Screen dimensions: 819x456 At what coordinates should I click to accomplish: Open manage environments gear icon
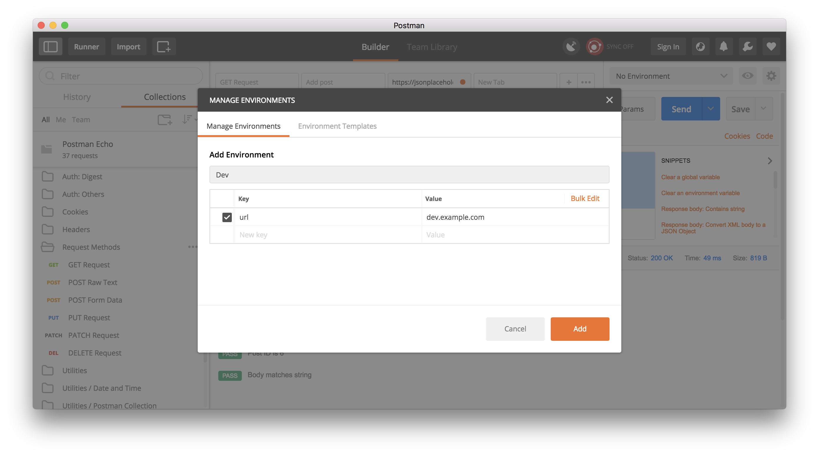771,76
